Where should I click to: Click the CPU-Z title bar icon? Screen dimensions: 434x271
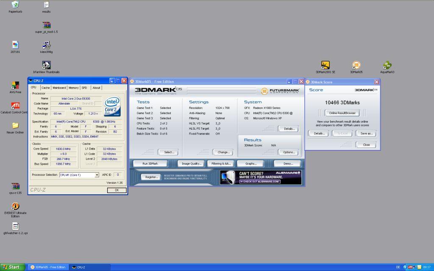(31, 81)
